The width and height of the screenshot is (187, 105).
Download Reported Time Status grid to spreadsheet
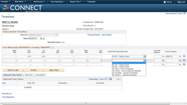click(110, 79)
